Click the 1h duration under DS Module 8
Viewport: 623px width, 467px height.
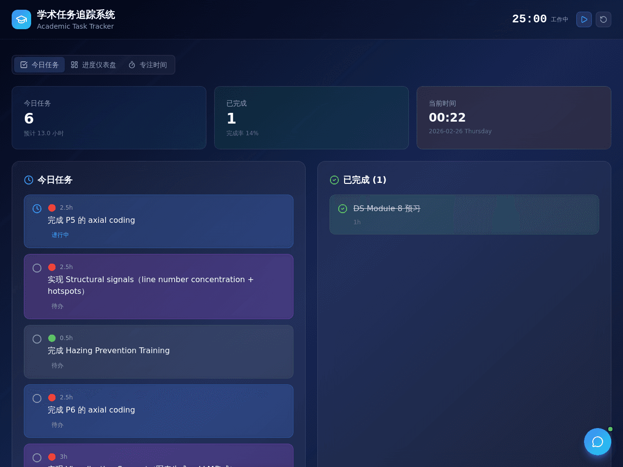coord(357,222)
